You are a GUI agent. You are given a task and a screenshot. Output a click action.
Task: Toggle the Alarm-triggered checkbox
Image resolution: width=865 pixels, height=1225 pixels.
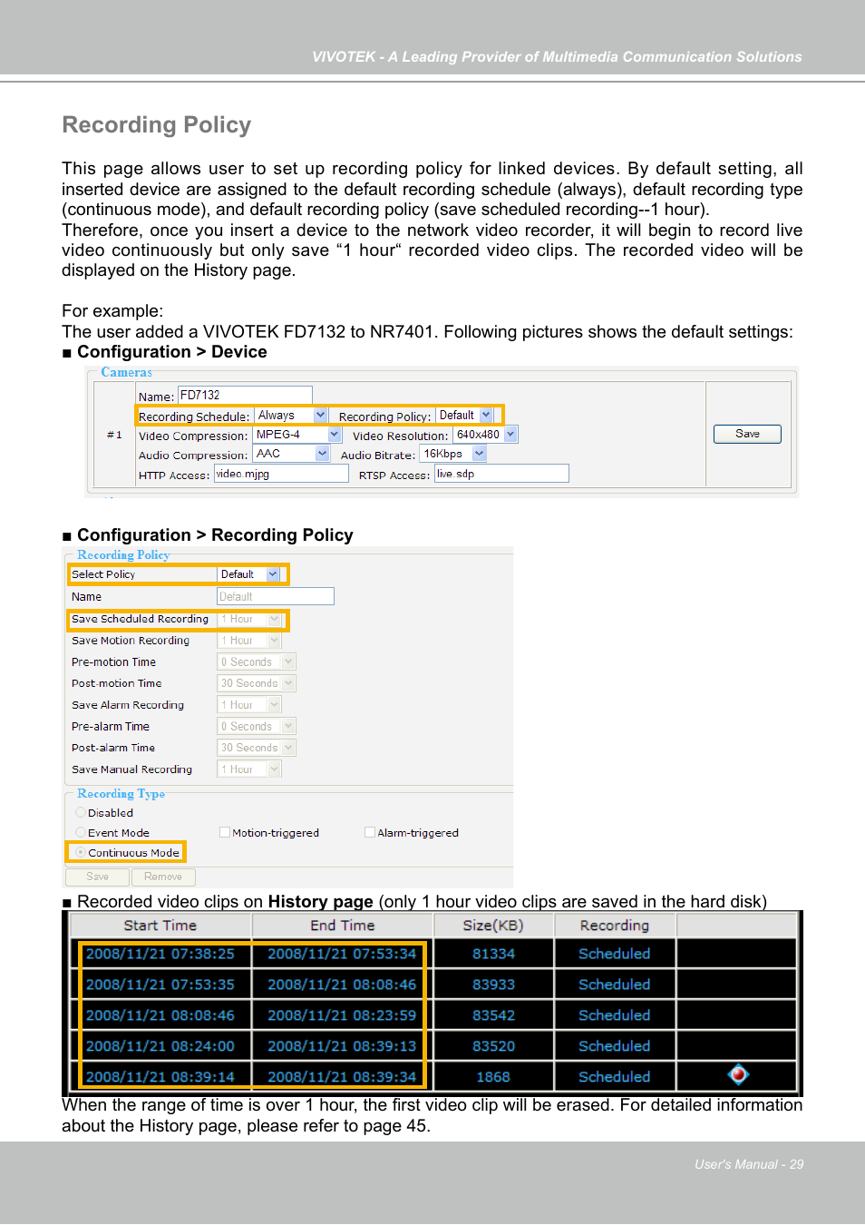tap(370, 833)
